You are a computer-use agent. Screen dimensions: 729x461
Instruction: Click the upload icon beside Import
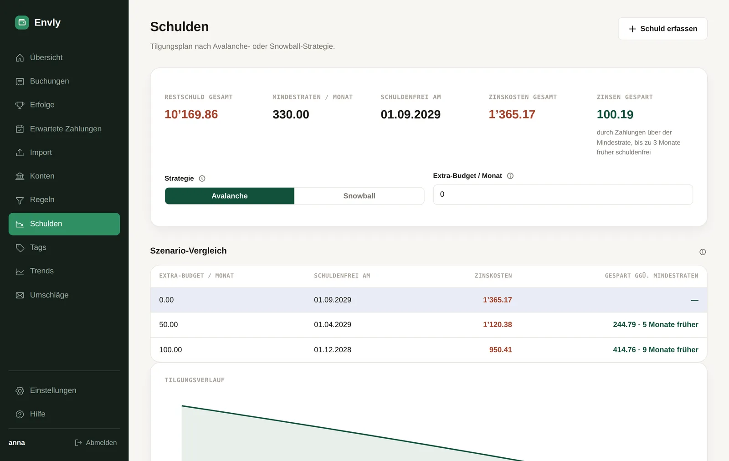point(20,153)
